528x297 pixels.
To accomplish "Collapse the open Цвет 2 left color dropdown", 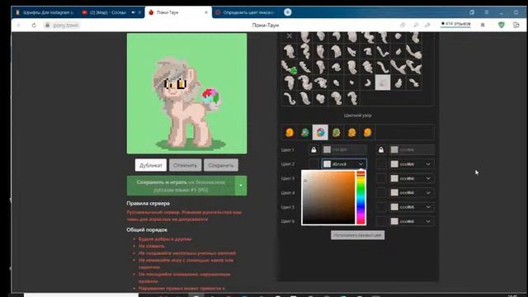I will [x=361, y=164].
